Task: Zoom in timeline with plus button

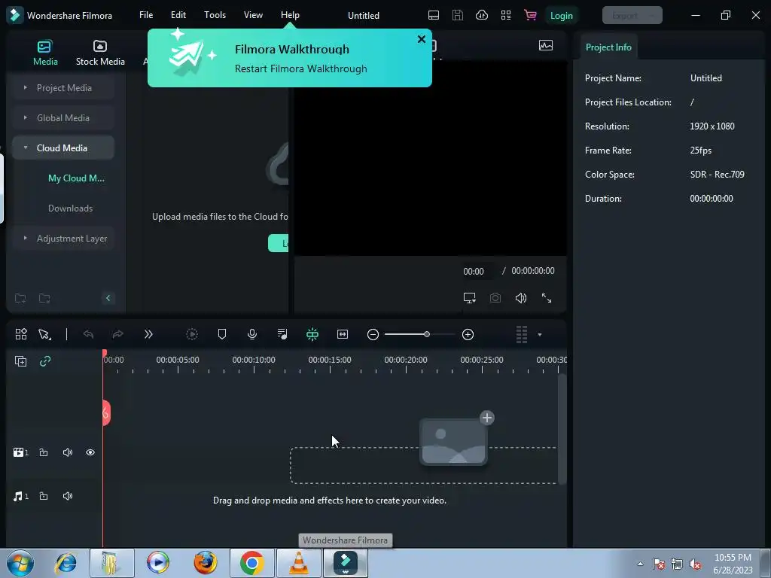Action: (x=468, y=334)
